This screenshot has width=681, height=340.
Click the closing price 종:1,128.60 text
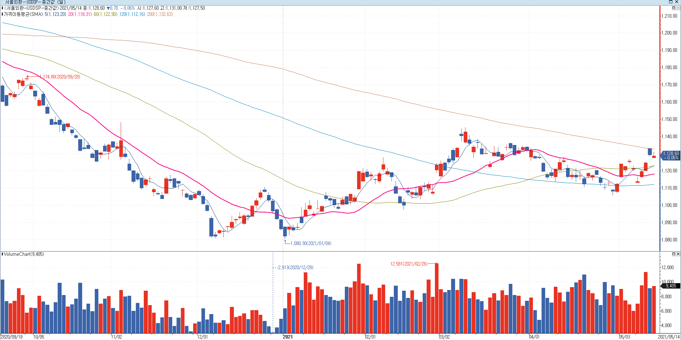pos(94,8)
